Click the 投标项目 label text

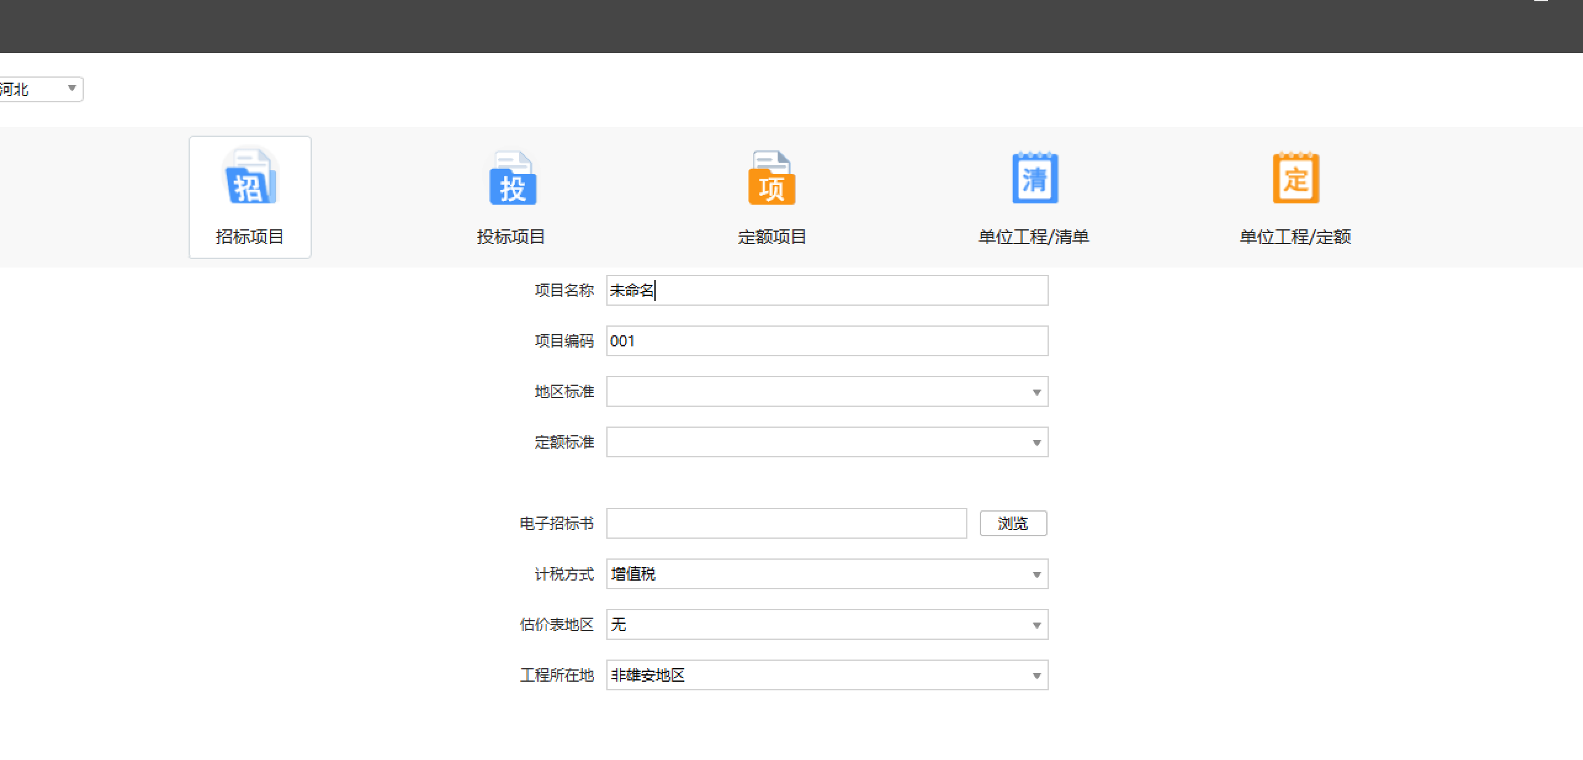coord(511,237)
